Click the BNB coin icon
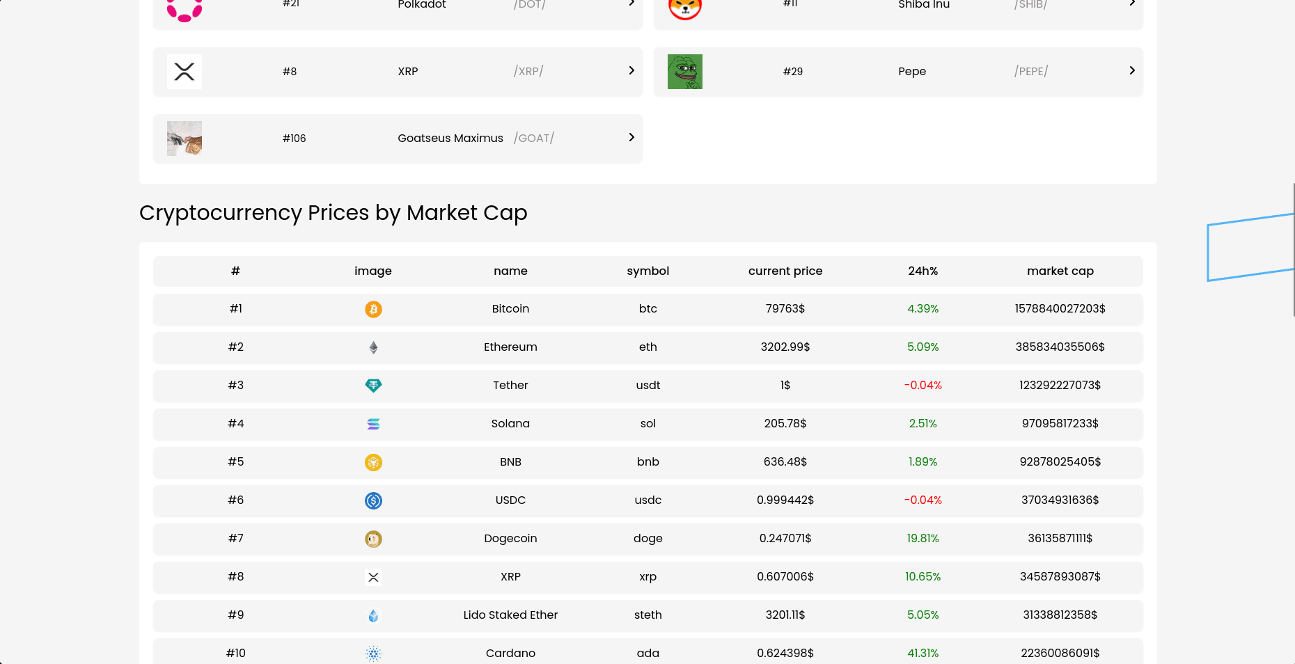 (x=373, y=462)
